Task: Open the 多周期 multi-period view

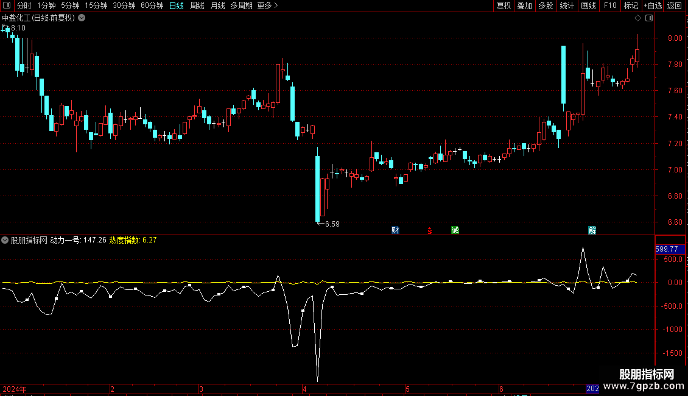Action: click(x=241, y=5)
